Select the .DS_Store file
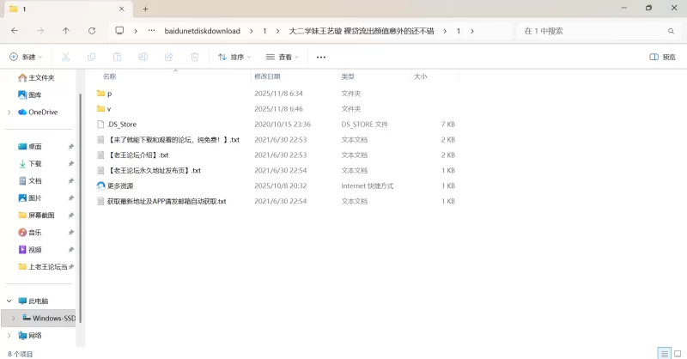Image resolution: width=687 pixels, height=359 pixels. pyautogui.click(x=121, y=124)
